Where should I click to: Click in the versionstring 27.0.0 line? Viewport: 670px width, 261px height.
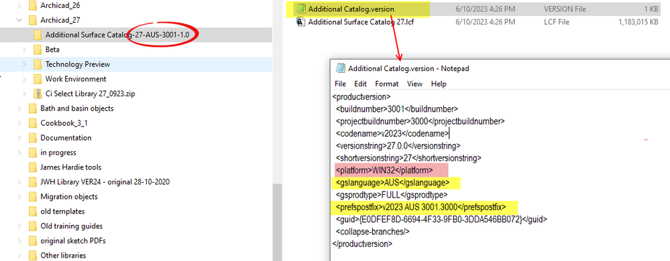point(398,146)
